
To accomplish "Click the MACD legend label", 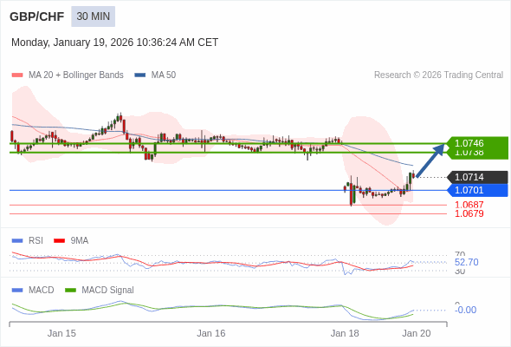I will tap(42, 291).
